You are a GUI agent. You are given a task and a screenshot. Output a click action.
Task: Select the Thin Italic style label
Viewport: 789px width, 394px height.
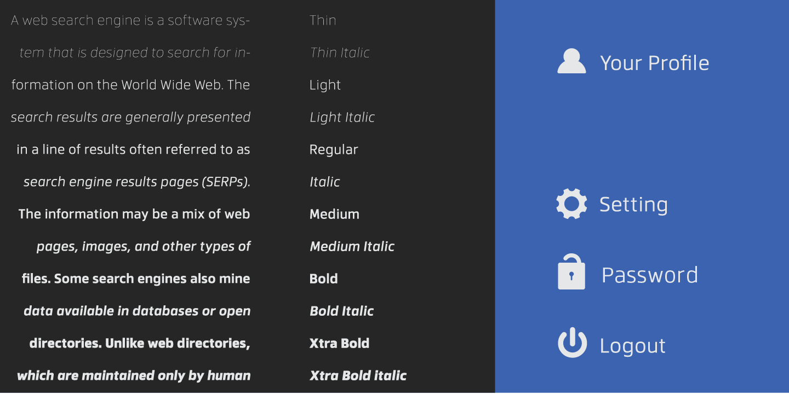tap(340, 53)
